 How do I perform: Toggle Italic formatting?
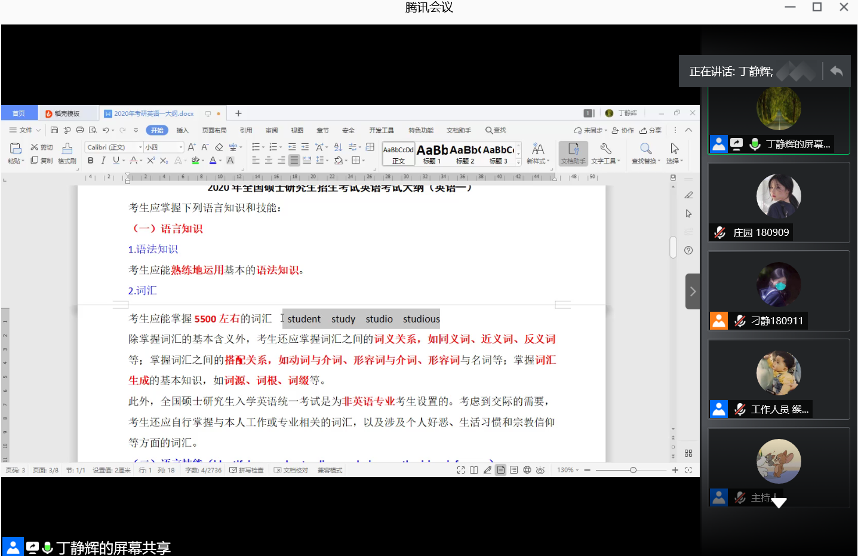pos(103,160)
